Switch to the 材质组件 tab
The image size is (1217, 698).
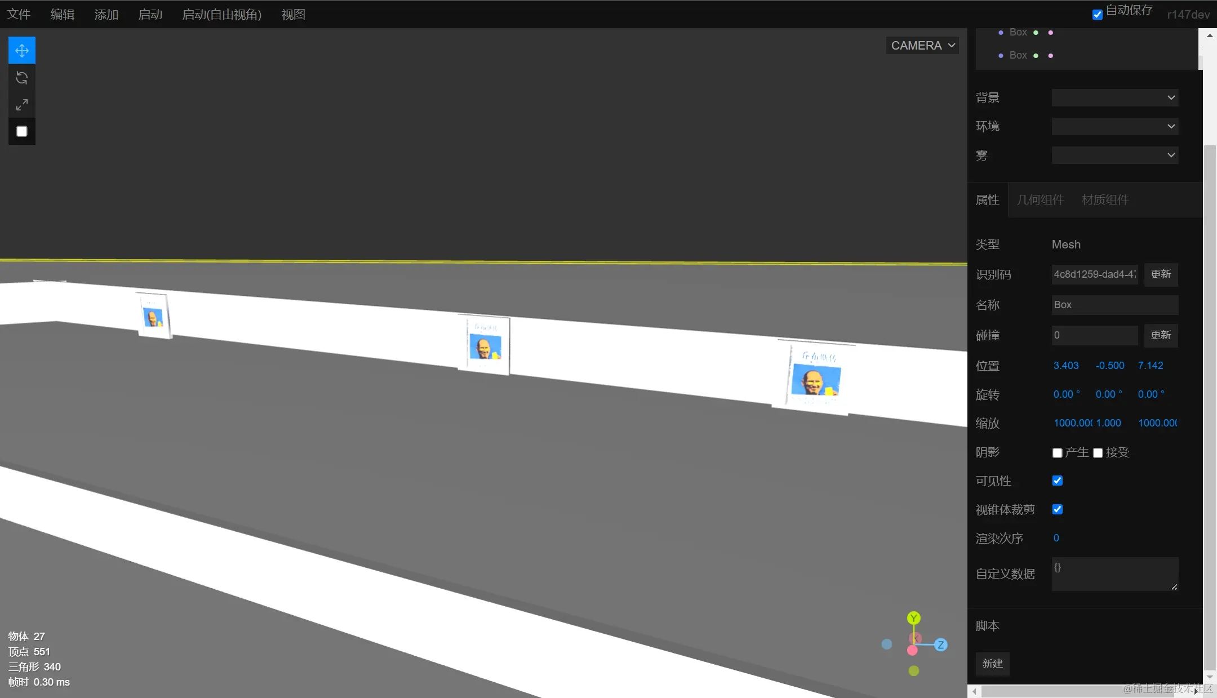click(x=1105, y=200)
